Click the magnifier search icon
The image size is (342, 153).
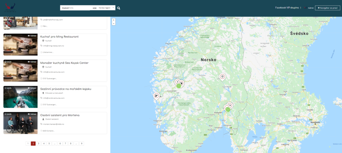[x=119, y=8]
